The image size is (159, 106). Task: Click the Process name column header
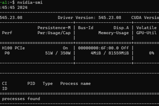coord(76,83)
